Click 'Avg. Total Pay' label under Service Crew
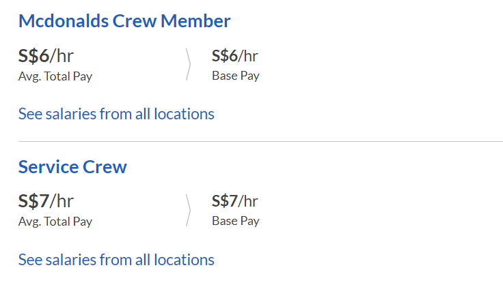 click(x=55, y=222)
